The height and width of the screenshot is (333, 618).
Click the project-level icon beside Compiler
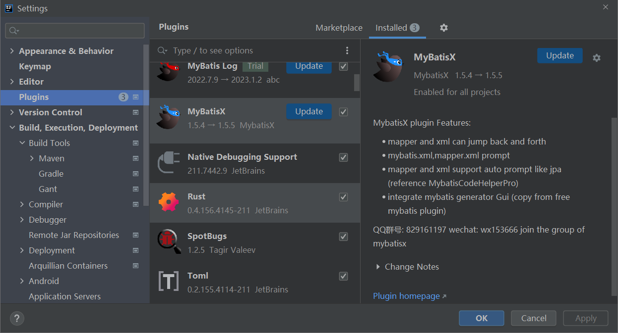coord(135,204)
